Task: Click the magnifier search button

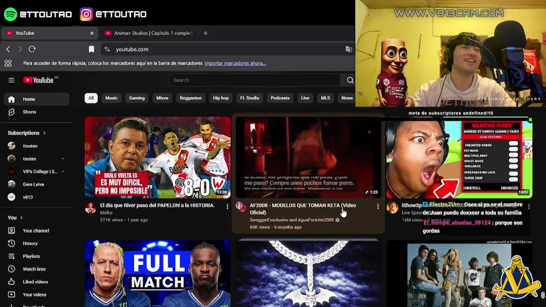Action: pyautogui.click(x=350, y=80)
